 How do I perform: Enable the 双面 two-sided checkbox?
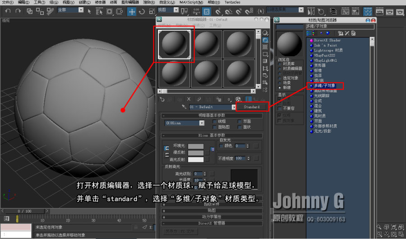click(x=240, y=121)
